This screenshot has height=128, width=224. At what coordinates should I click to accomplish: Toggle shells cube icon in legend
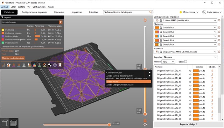[55, 65]
